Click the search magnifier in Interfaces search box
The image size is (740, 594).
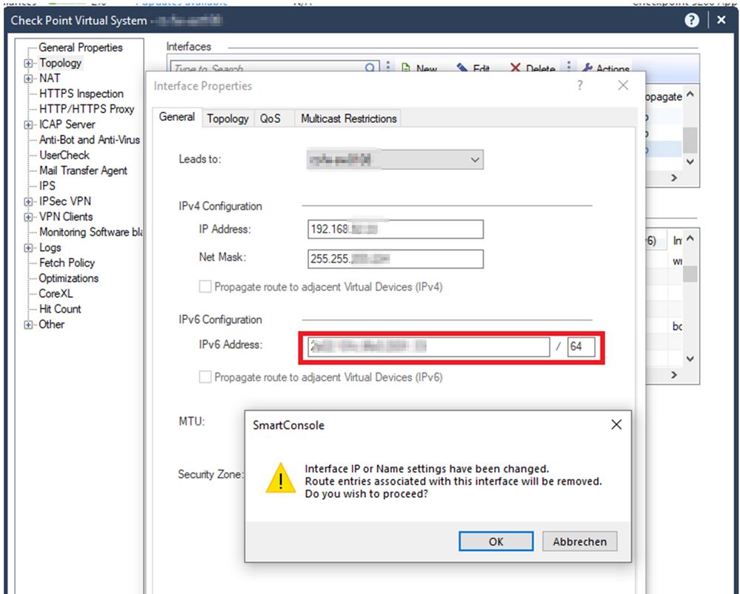370,68
